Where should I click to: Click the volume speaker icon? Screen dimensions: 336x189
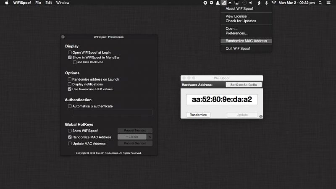[x=251, y=3]
